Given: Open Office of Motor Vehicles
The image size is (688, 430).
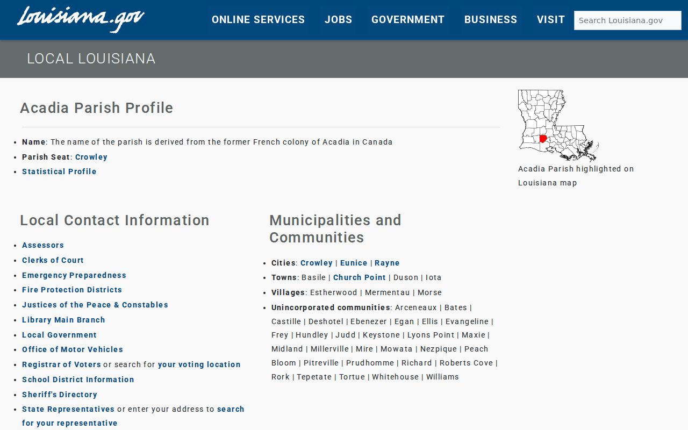Looking at the screenshot, I should click(x=73, y=349).
